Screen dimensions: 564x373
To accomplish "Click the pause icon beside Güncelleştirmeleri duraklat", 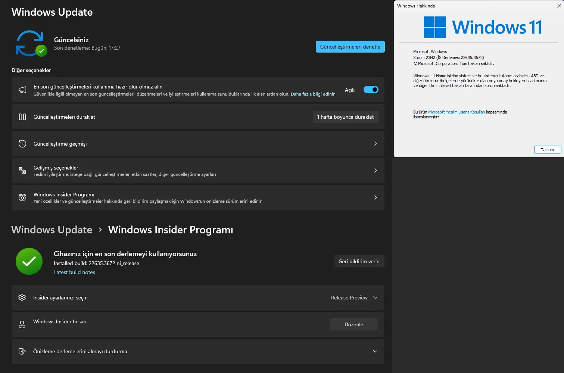I will 22,117.
